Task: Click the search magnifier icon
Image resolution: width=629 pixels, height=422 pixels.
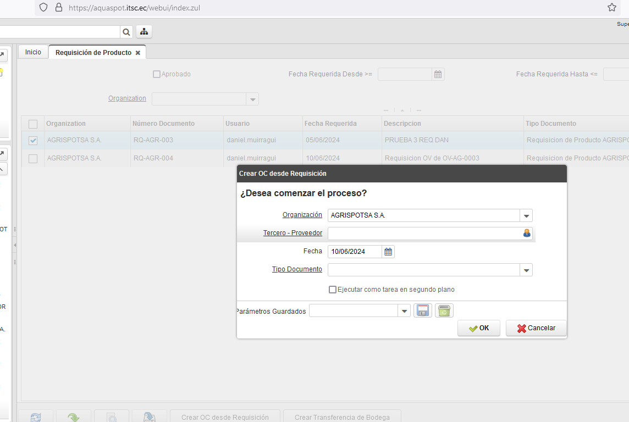Action: [126, 32]
